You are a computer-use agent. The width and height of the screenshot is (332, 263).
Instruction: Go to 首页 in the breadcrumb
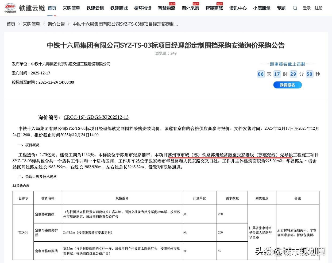pos(11,24)
